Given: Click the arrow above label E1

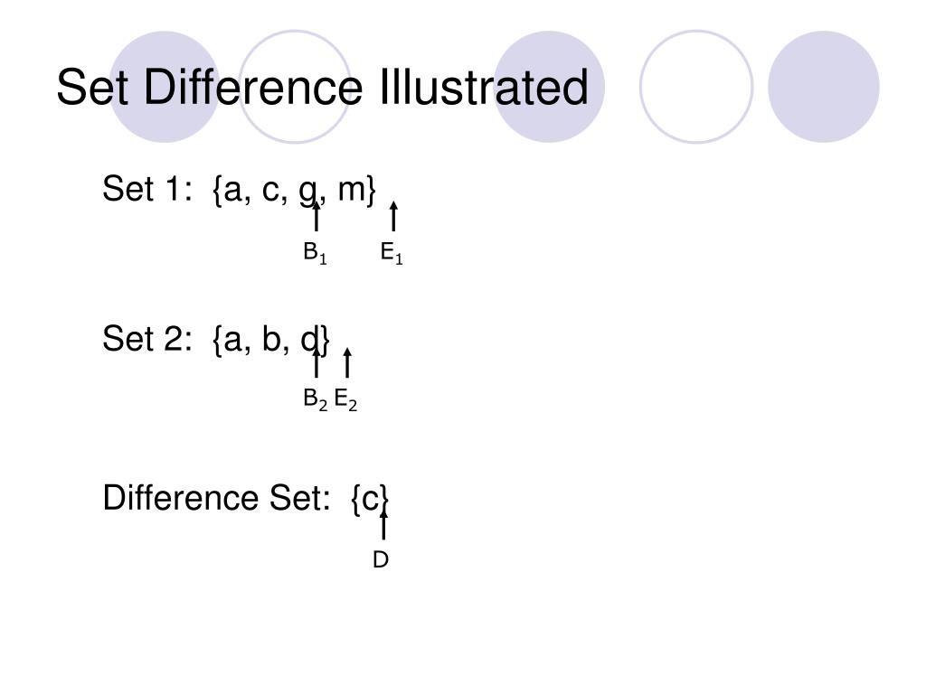Looking at the screenshot, I should [393, 218].
